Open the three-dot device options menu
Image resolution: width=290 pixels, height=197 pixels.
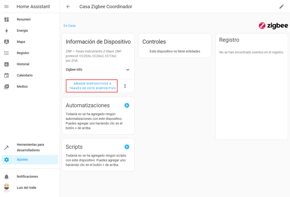pos(125,86)
